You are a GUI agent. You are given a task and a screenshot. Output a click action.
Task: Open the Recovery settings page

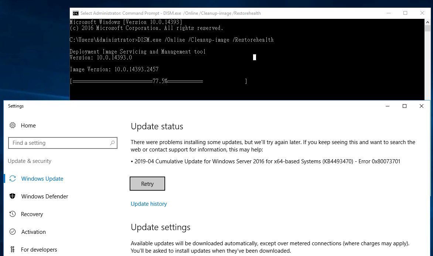[32, 214]
